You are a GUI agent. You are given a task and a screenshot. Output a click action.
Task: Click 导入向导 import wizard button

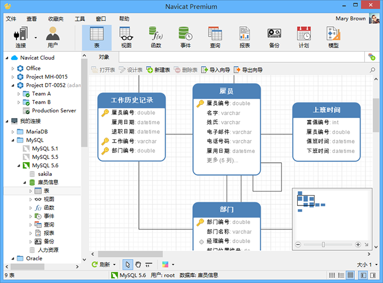pos(216,70)
